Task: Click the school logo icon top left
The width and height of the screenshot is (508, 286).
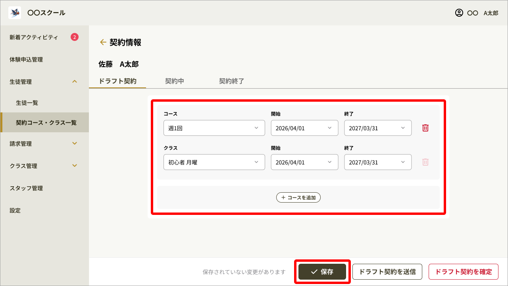Action: [14, 12]
